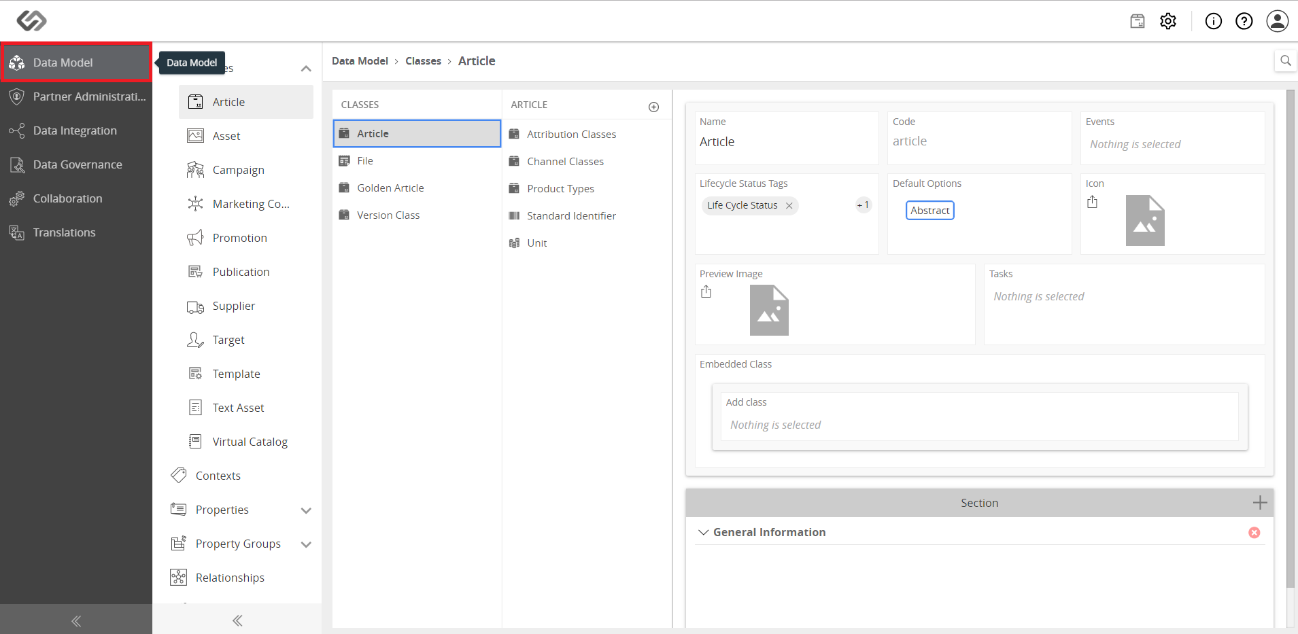
Task: Select File in the CLASSES column
Action: point(417,161)
